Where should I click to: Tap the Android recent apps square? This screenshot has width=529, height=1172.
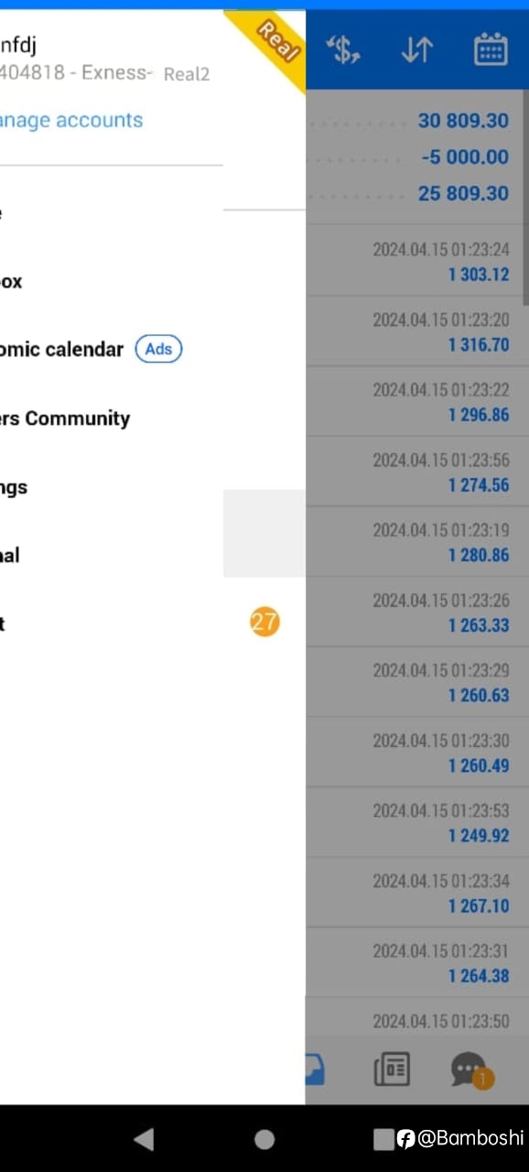click(x=383, y=1138)
